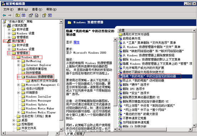Open the 文件(F) menu
Viewport: 197px width, 136px height.
tap(9, 9)
